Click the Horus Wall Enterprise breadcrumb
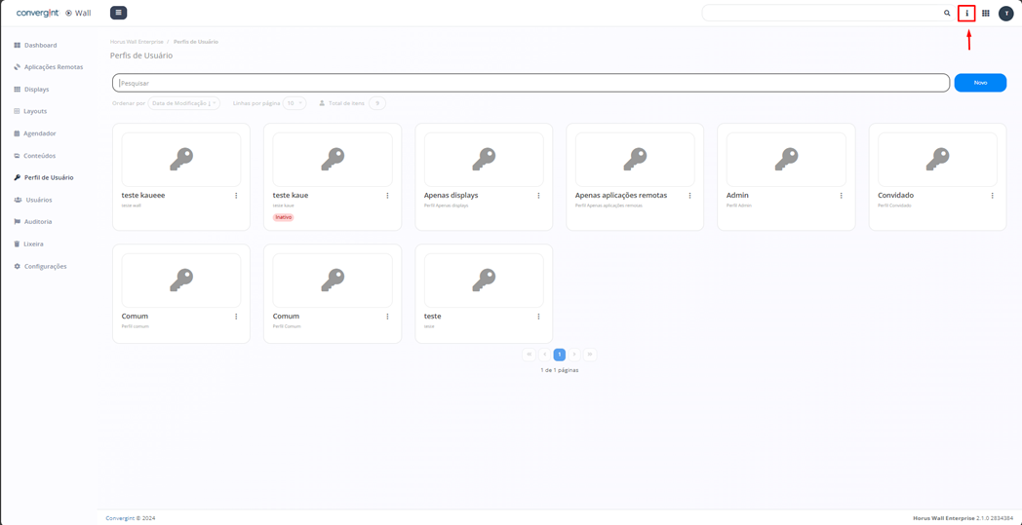This screenshot has width=1022, height=525. pos(137,42)
